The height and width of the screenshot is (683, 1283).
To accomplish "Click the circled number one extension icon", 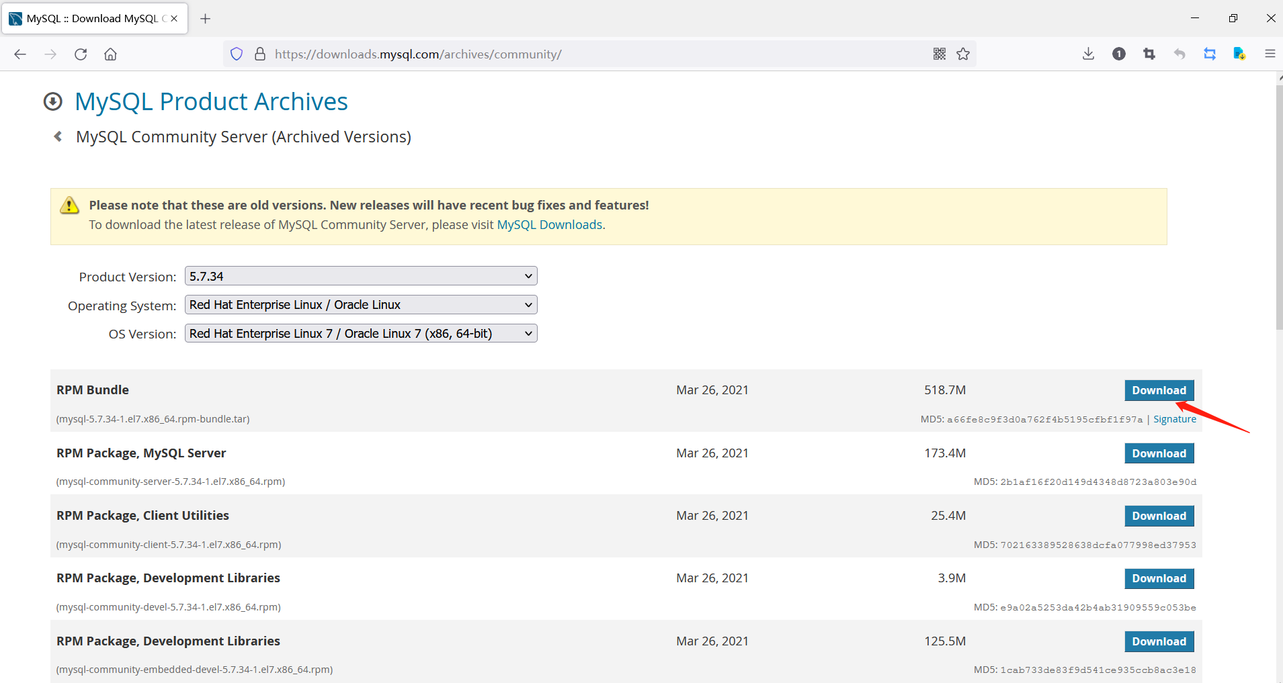I will coord(1119,54).
